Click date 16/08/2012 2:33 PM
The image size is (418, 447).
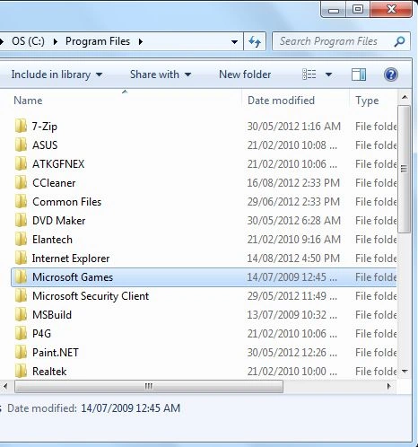click(x=293, y=183)
